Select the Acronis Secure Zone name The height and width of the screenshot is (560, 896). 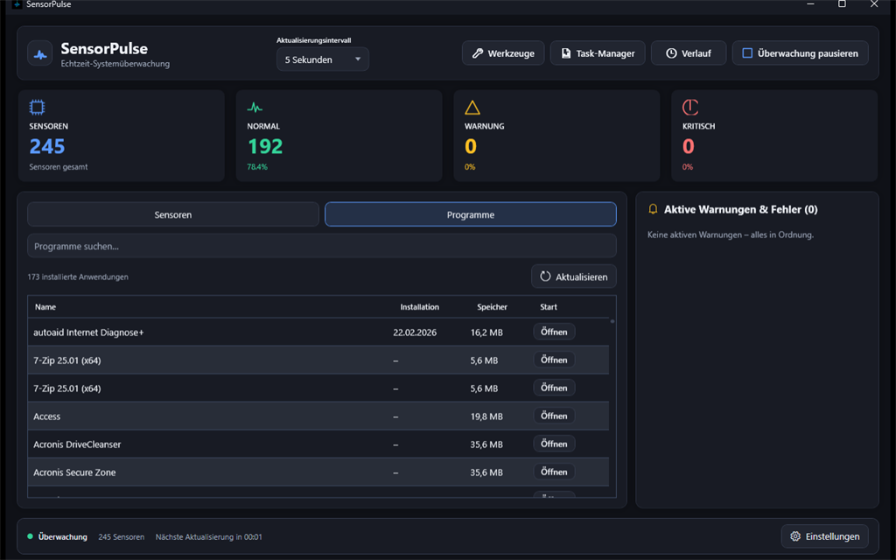click(x=74, y=472)
